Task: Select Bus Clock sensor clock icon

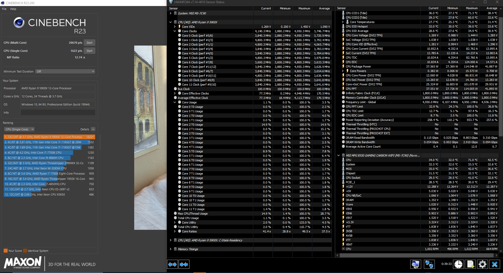Action: [175, 89]
